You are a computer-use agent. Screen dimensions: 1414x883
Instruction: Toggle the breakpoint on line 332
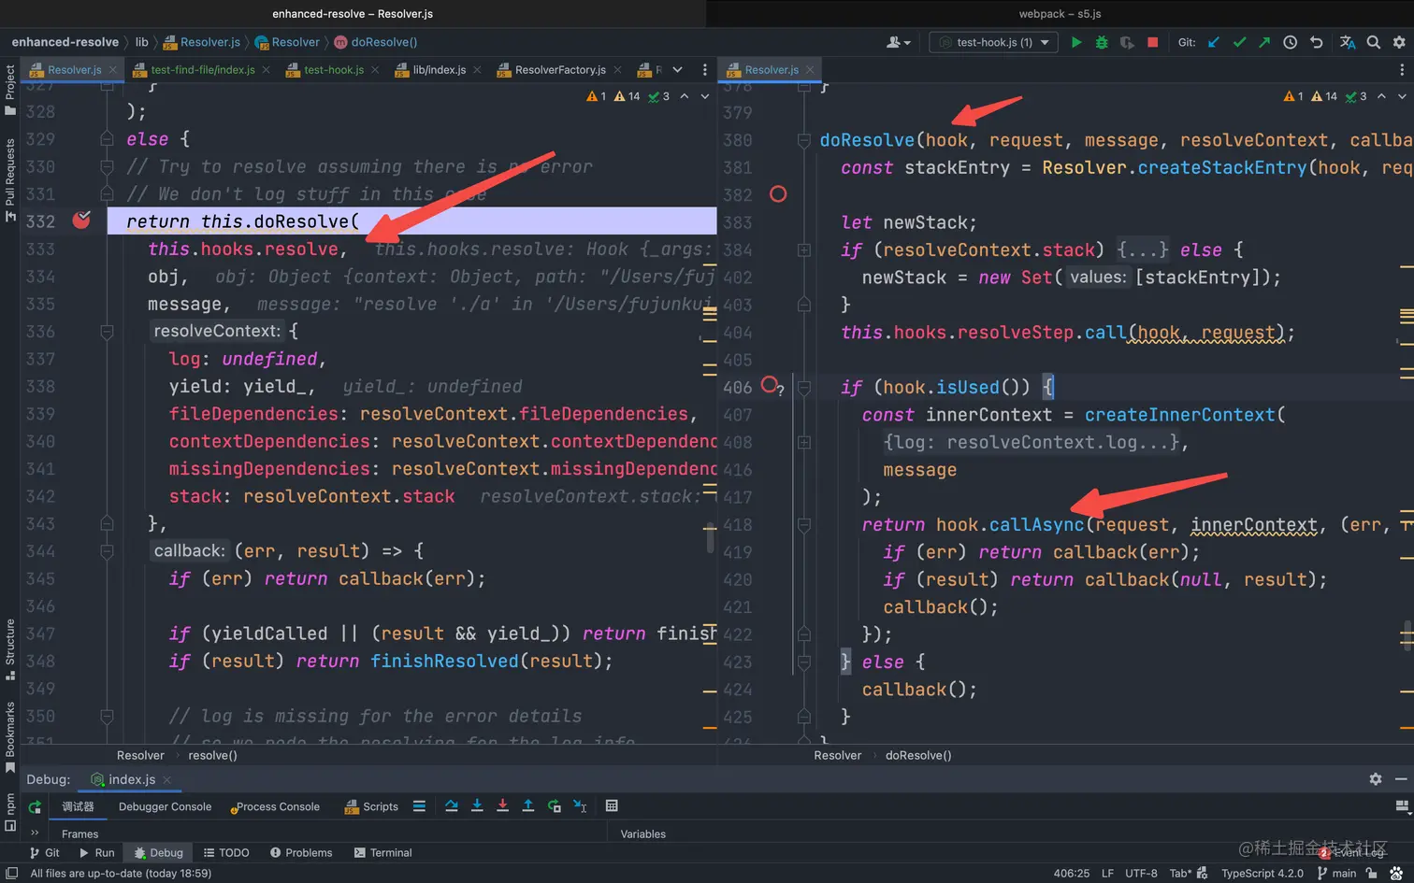[82, 221]
